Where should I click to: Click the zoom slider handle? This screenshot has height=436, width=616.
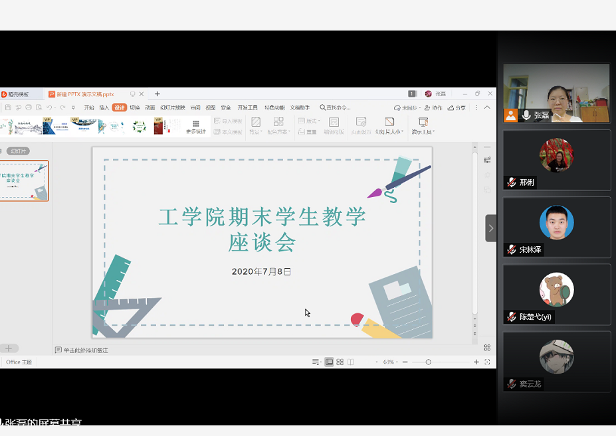[x=429, y=362]
